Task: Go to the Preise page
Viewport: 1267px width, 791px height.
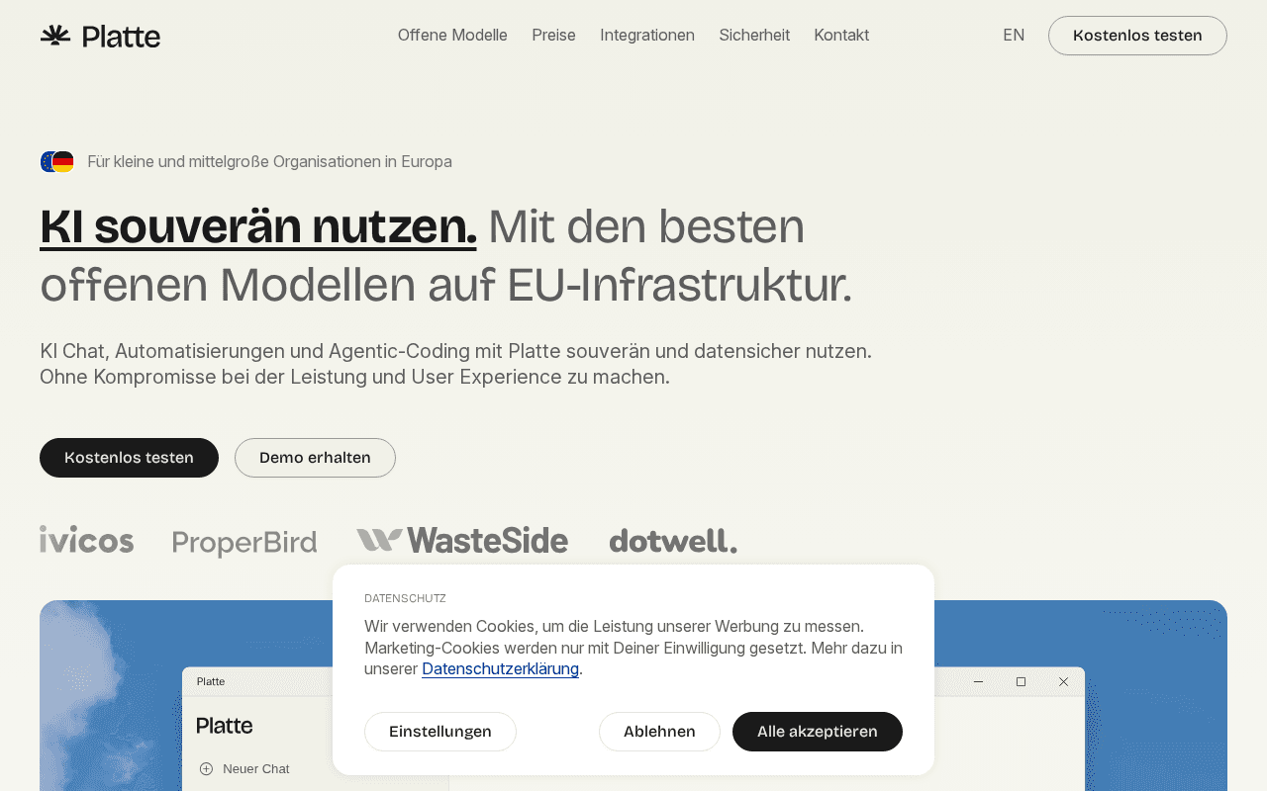Action: tap(553, 36)
